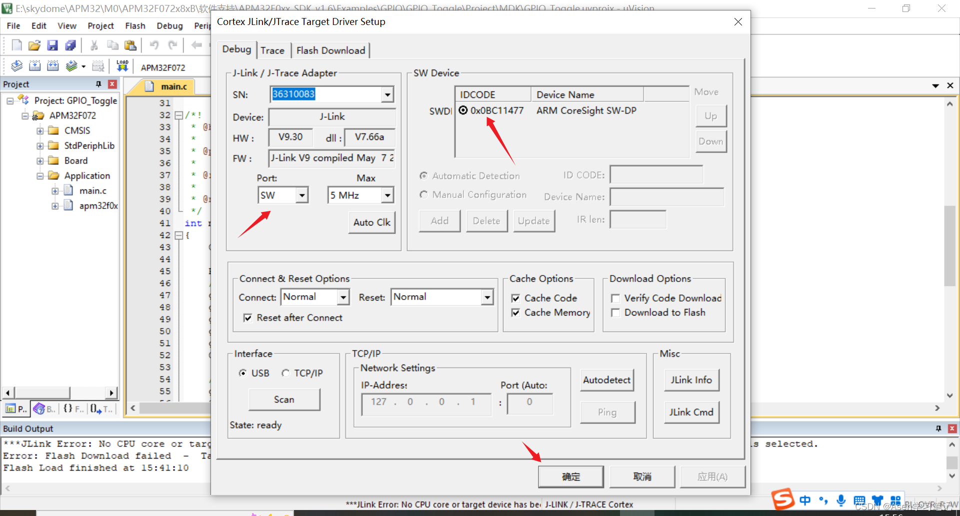
Task: Click the Batch Build layered icon
Action: (71, 66)
